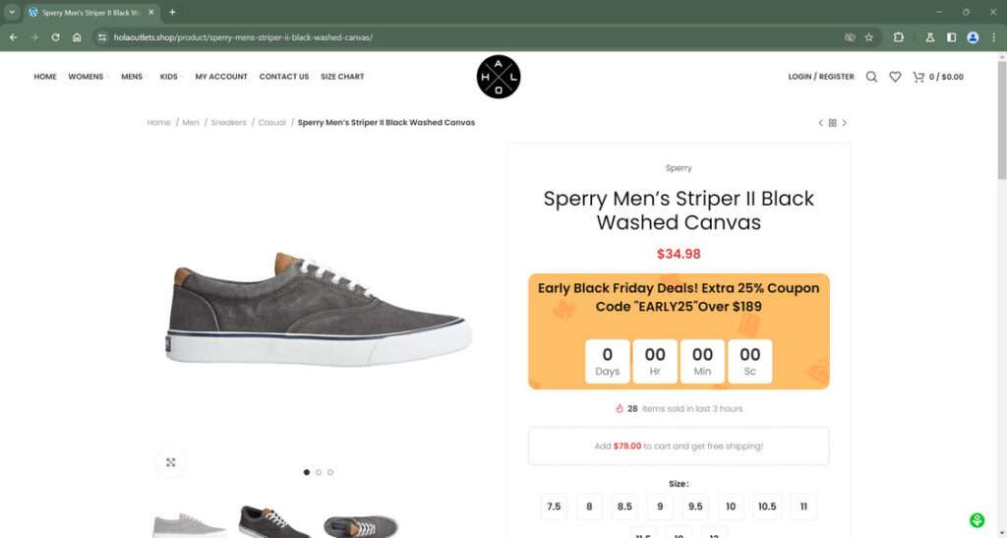Go to previous product arrow

tap(821, 123)
